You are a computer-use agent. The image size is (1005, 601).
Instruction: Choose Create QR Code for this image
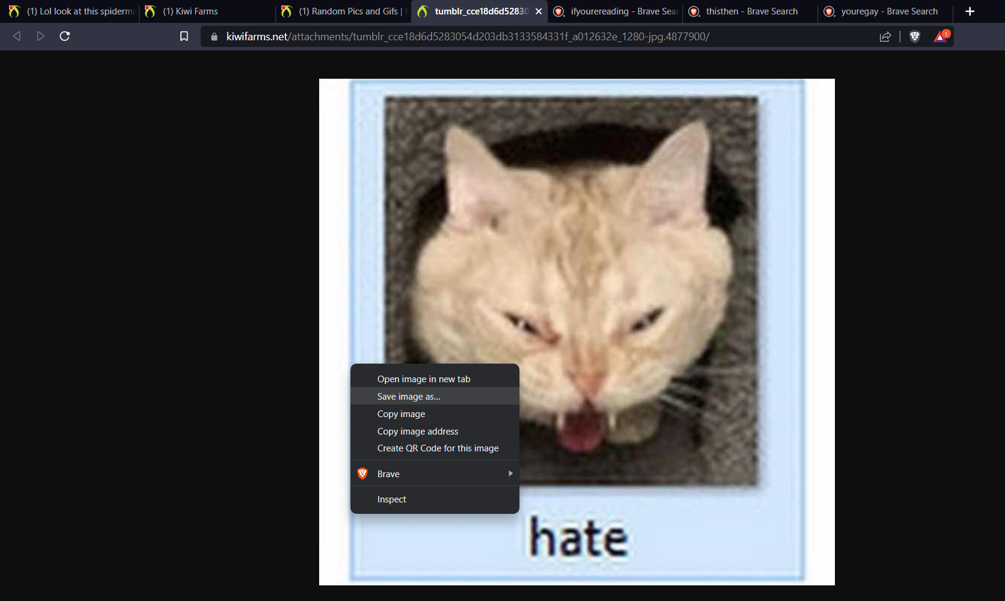tap(435, 448)
